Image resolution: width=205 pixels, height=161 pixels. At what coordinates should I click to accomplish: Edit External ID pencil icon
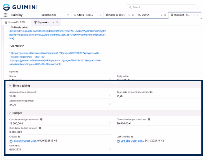tap(110, 149)
